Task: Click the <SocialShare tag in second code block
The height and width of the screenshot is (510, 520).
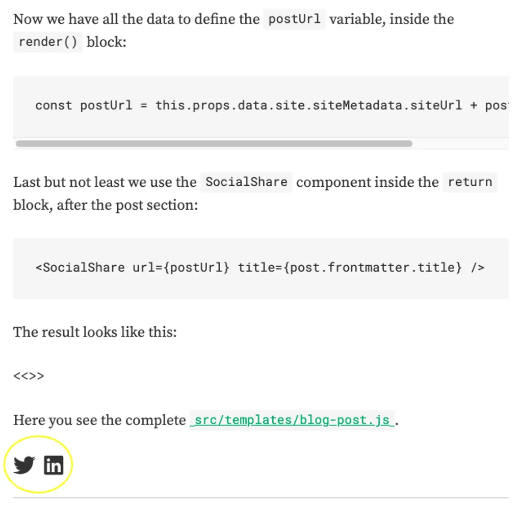Action: 80,268
